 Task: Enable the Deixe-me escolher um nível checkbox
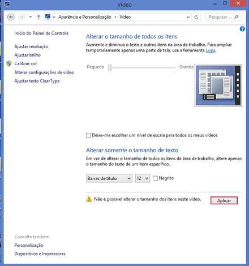(x=88, y=135)
